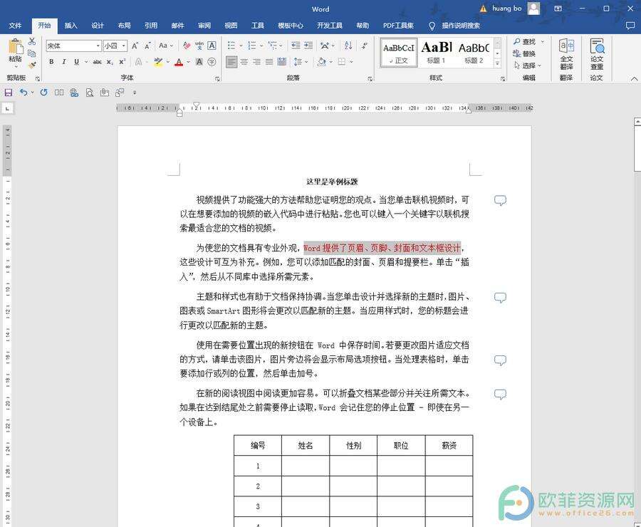The width and height of the screenshot is (641, 527).
Task: Switch to the 布局 (Layout) tab
Action: (124, 26)
